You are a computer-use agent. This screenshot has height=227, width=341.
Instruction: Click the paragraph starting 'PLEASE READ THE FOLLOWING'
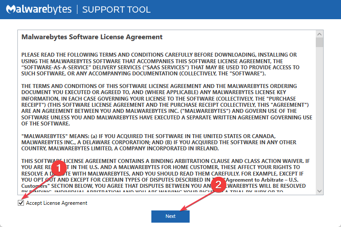point(160,64)
